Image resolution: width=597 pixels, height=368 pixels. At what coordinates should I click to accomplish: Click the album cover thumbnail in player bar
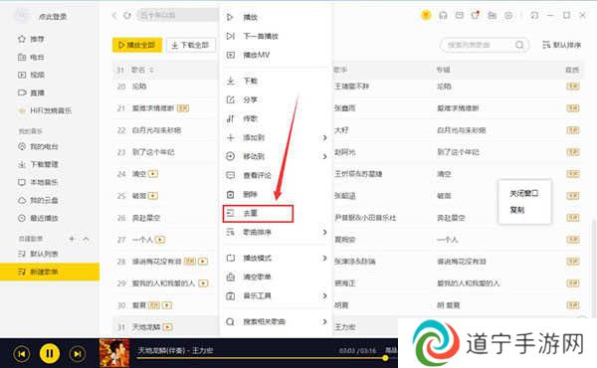pos(114,353)
